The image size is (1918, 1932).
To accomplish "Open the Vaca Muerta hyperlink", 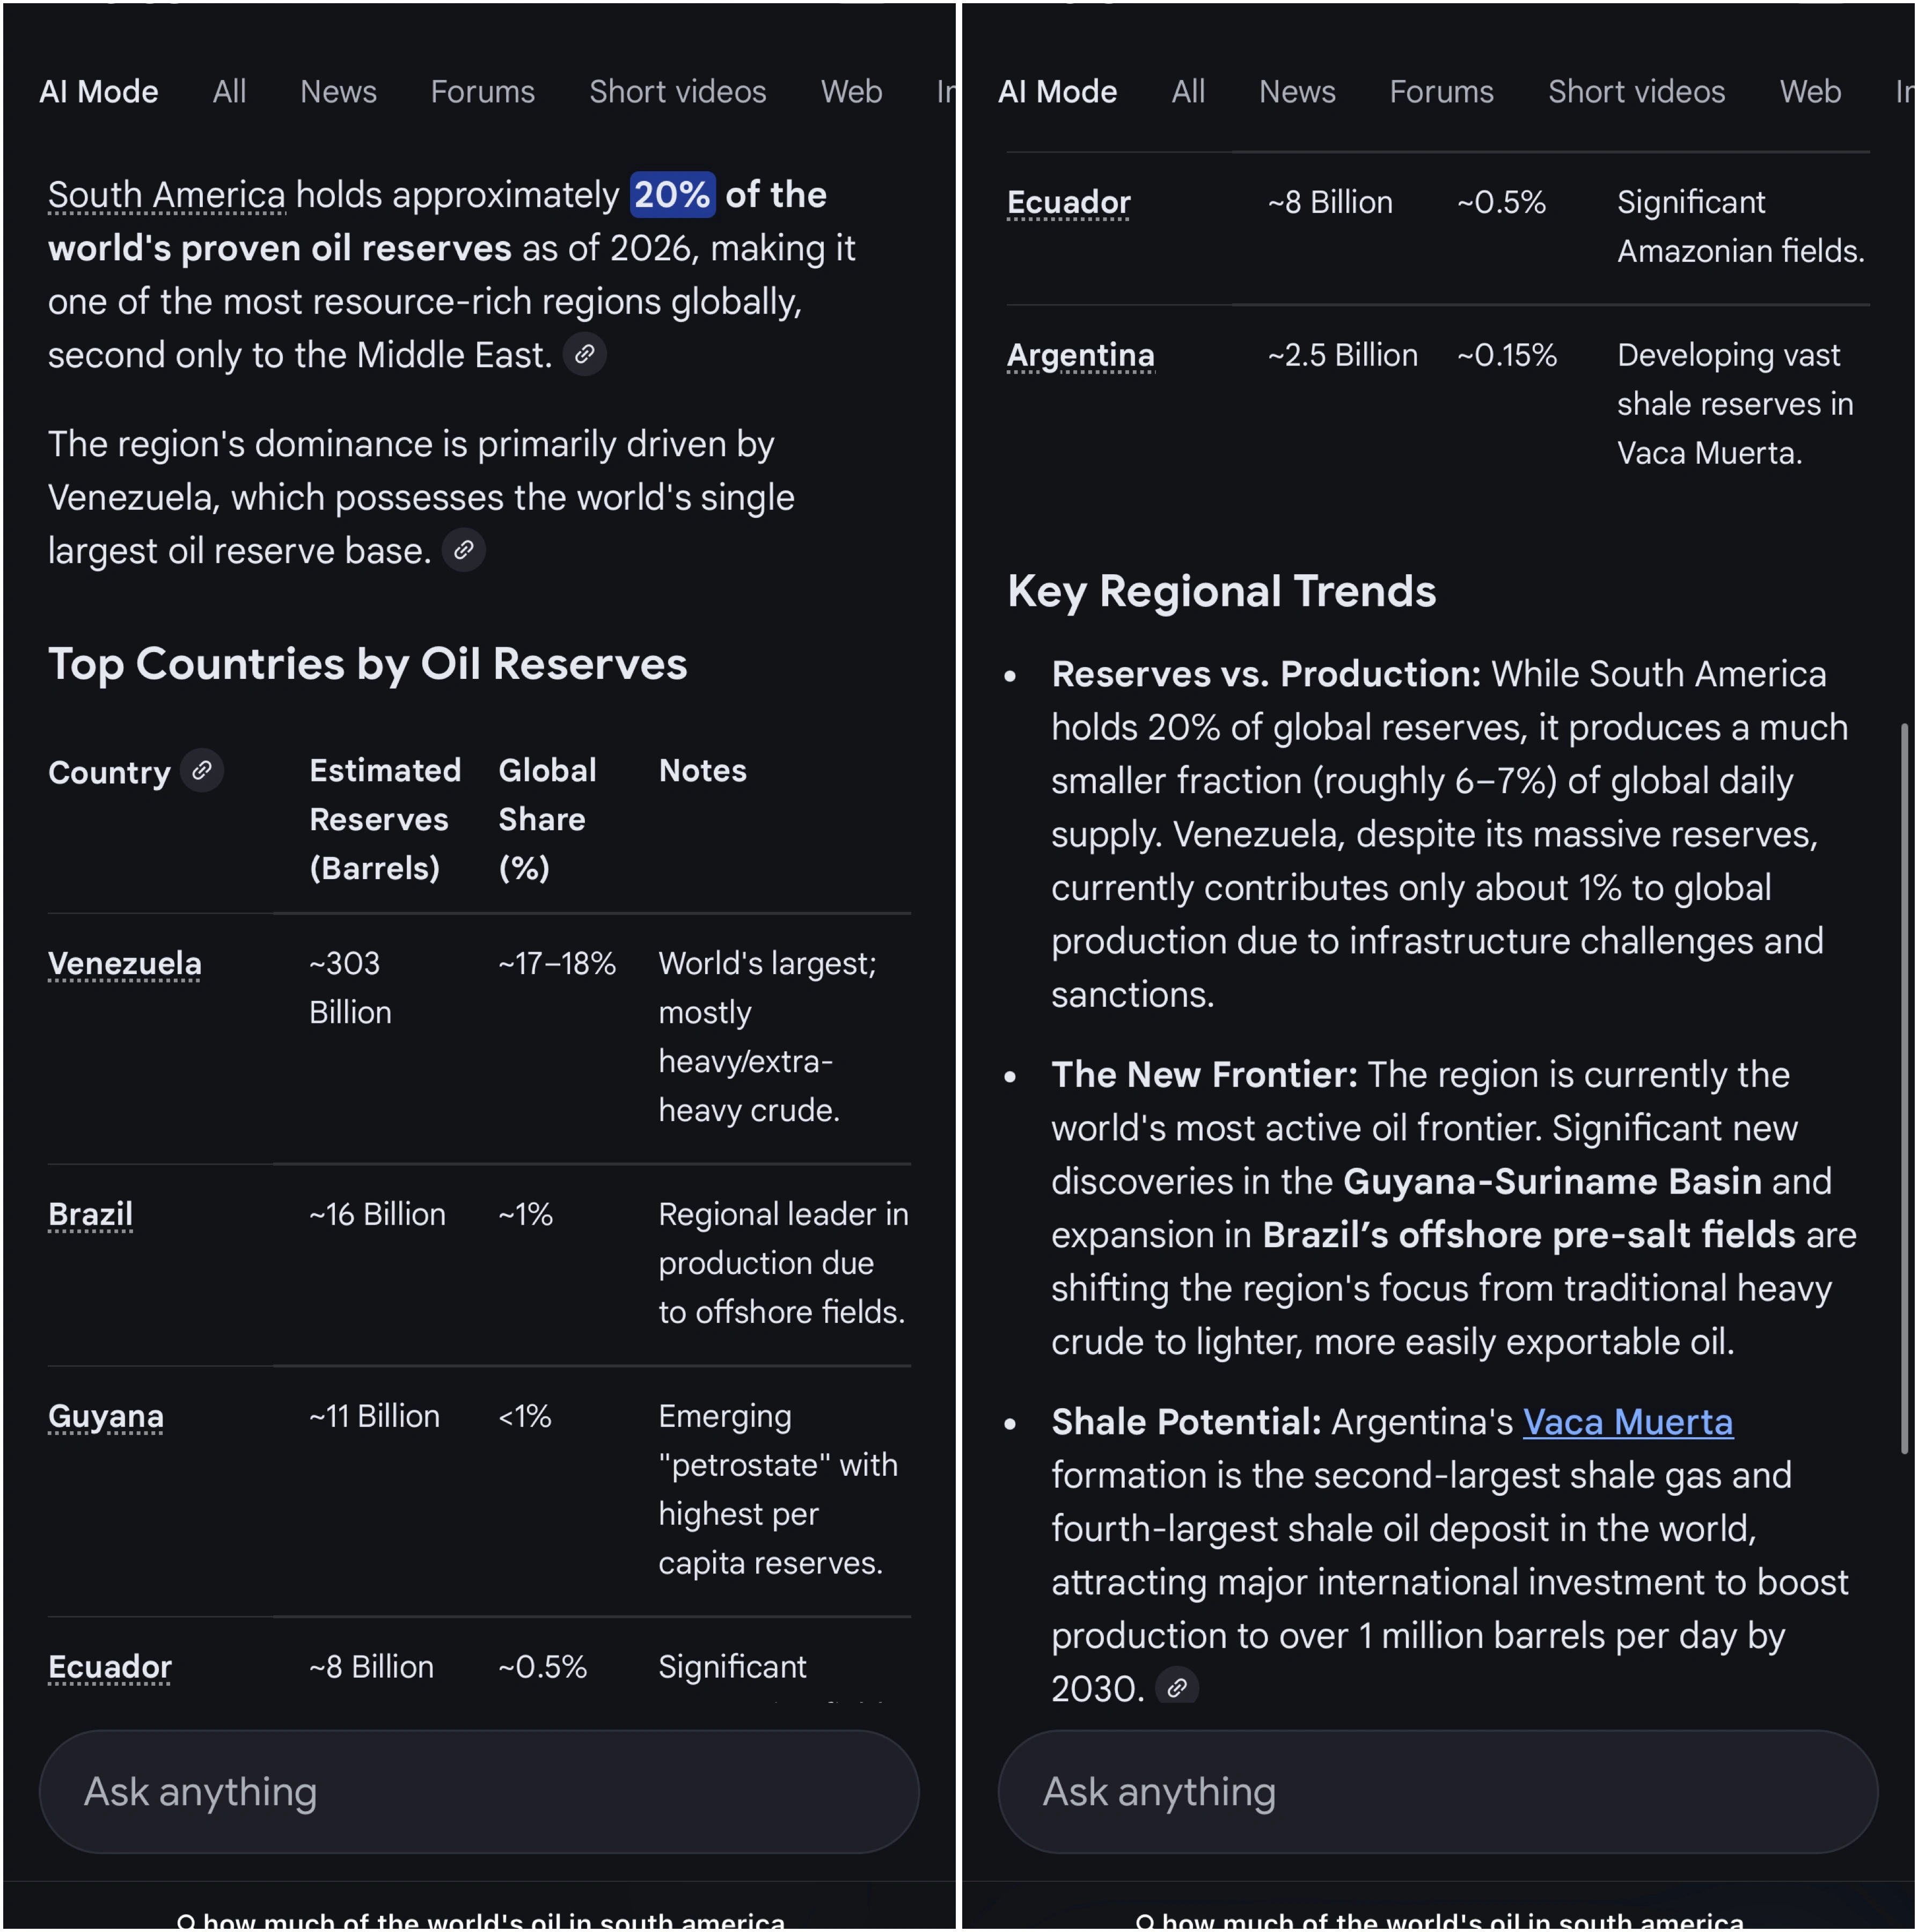I will point(1627,1421).
